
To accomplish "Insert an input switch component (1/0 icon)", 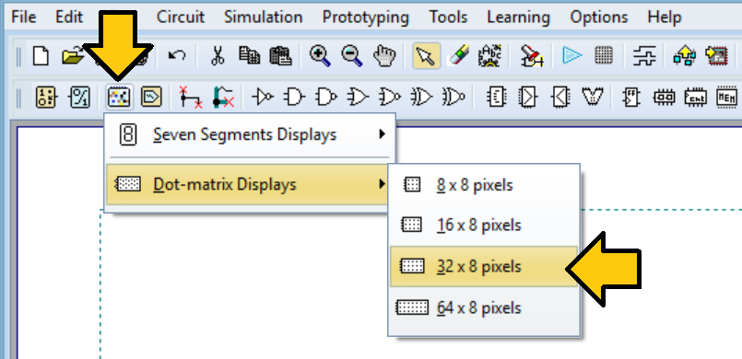I will pos(46,98).
